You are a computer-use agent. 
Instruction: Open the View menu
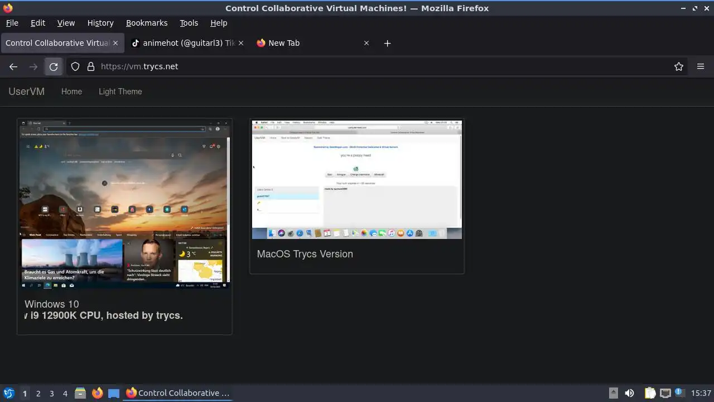(66, 23)
